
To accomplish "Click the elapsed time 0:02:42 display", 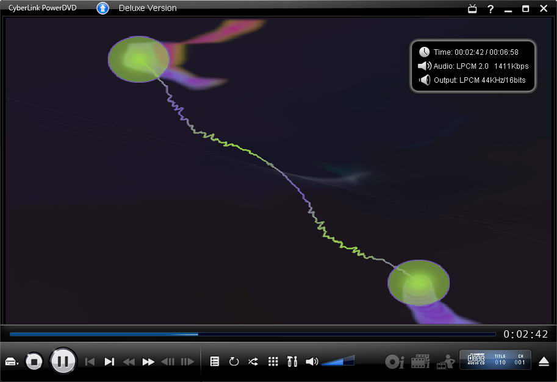I will pos(525,334).
